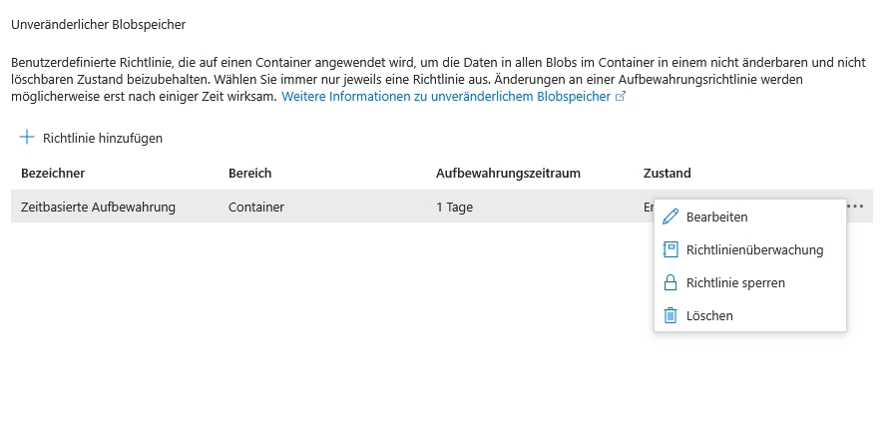This screenshot has width=893, height=440.
Task: Click the Aufbewahrungszeitraum column header
Action: pos(508,173)
